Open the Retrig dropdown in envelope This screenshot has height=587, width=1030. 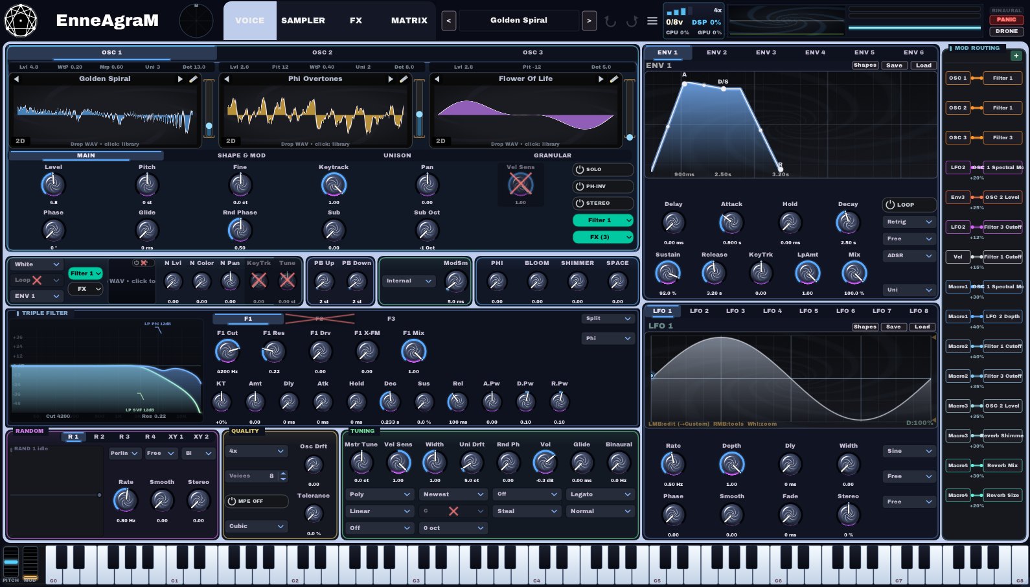(909, 222)
